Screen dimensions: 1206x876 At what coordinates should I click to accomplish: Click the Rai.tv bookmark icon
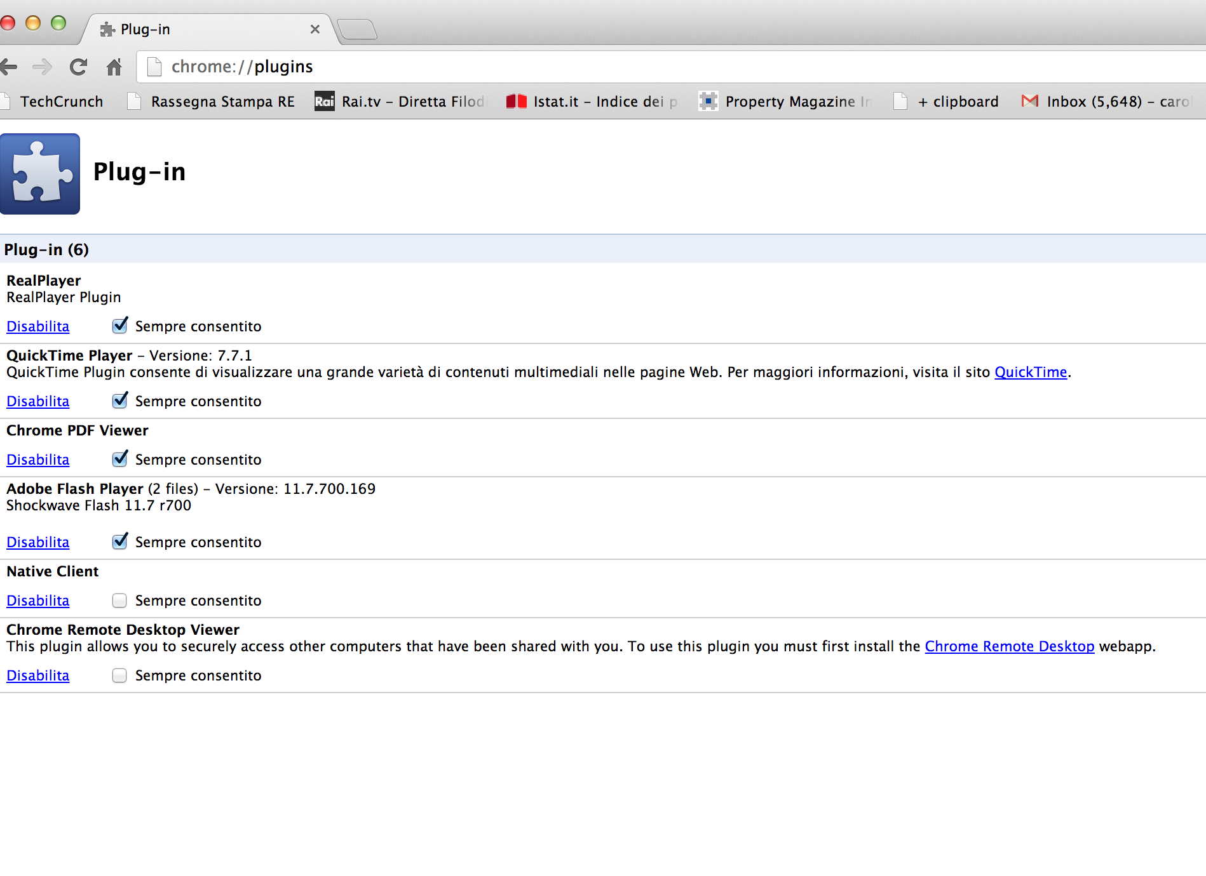tap(324, 101)
